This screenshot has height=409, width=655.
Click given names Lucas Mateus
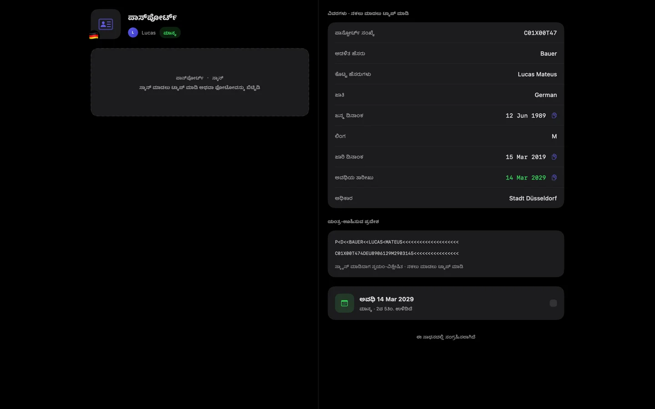pos(537,74)
